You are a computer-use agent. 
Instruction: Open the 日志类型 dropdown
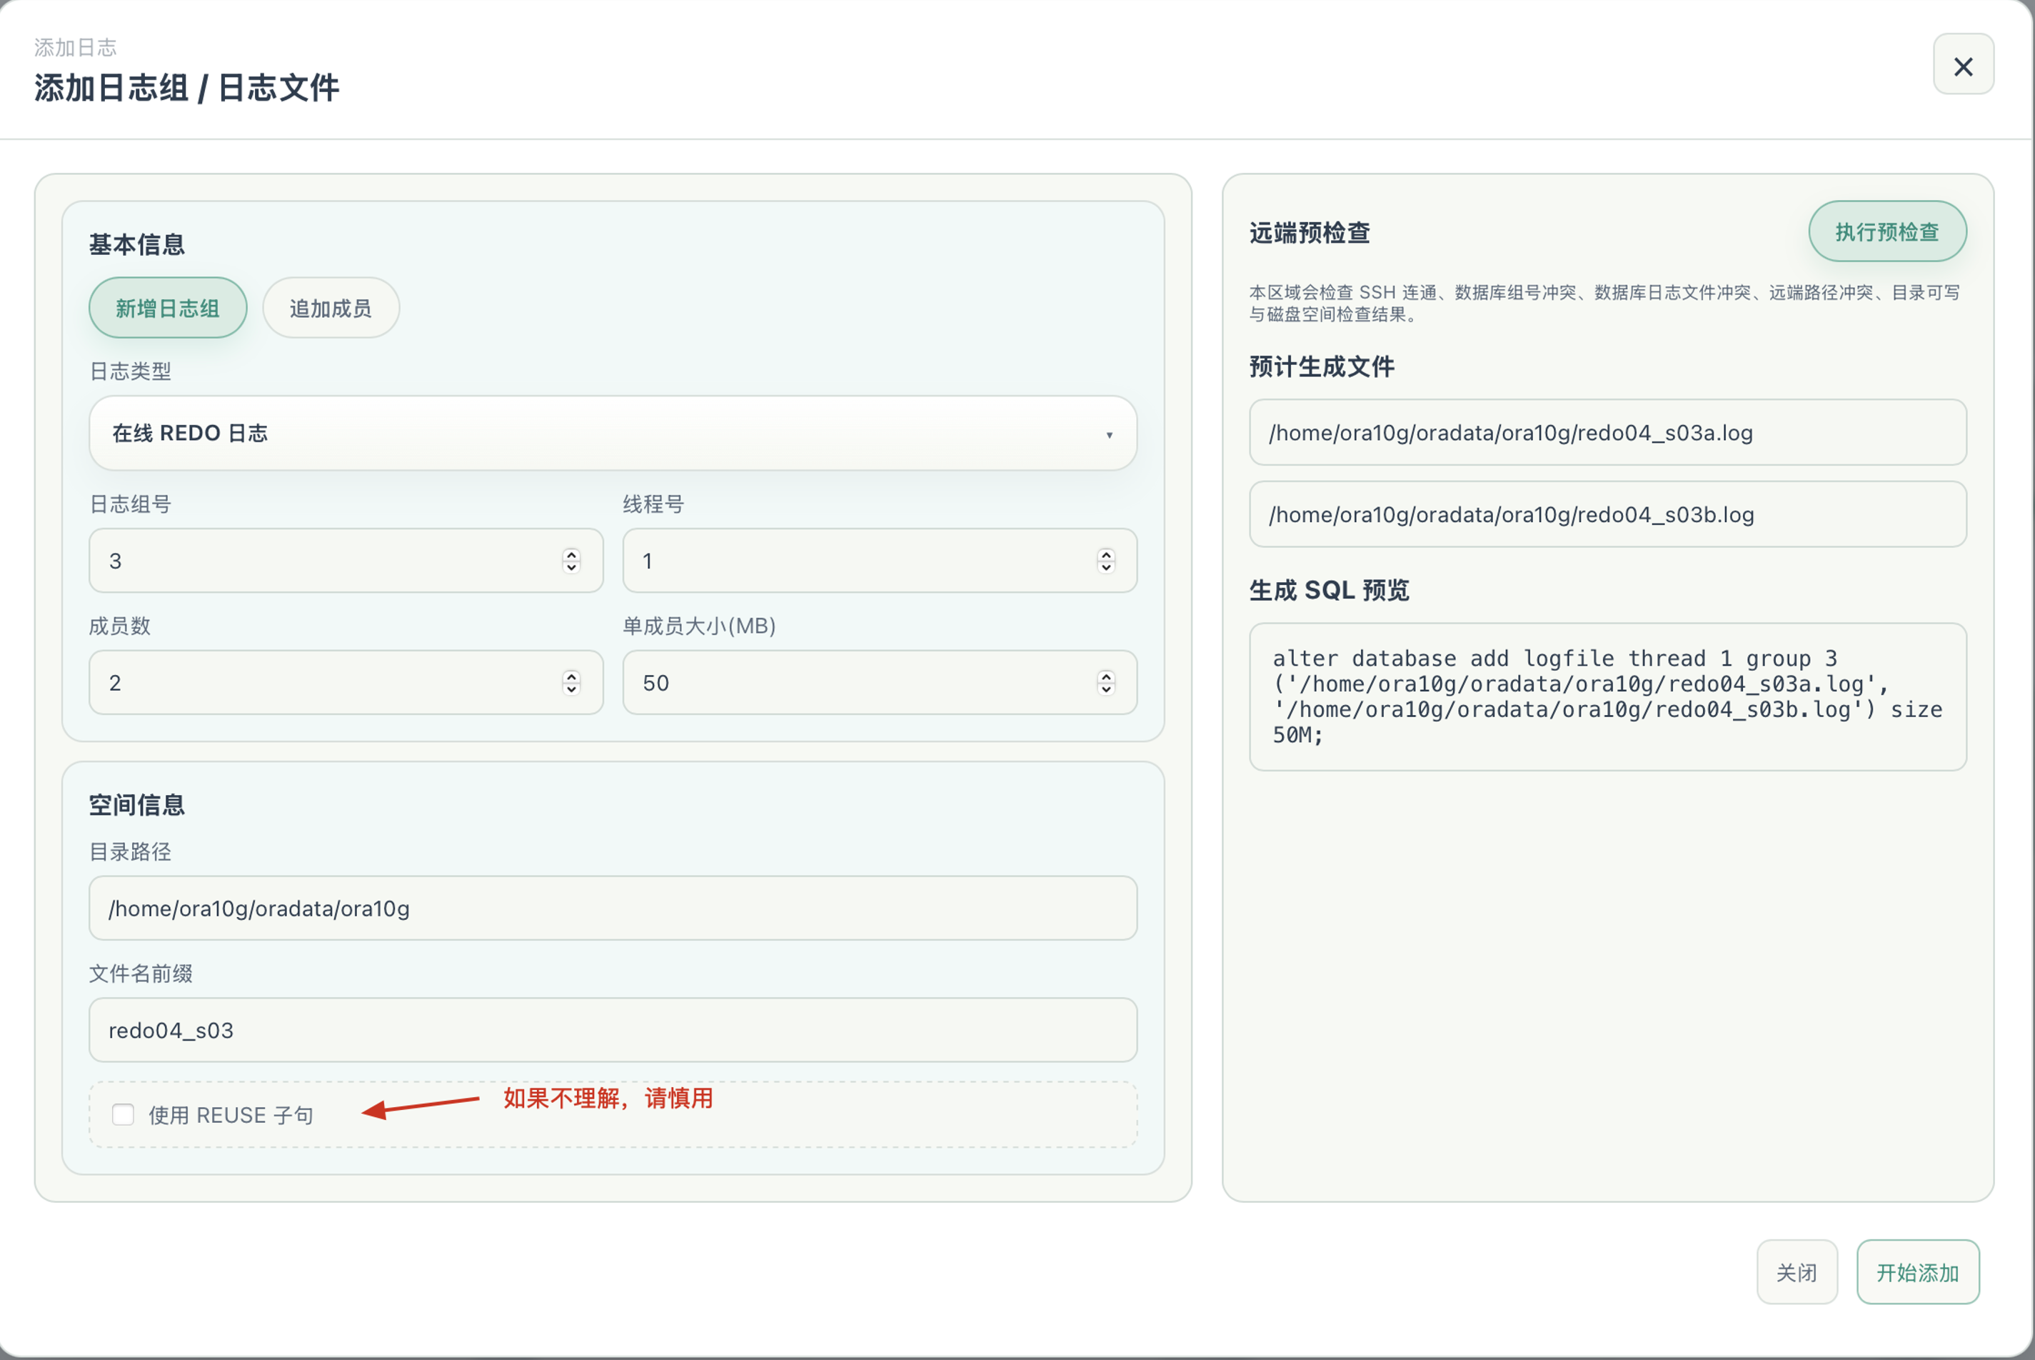pos(613,433)
